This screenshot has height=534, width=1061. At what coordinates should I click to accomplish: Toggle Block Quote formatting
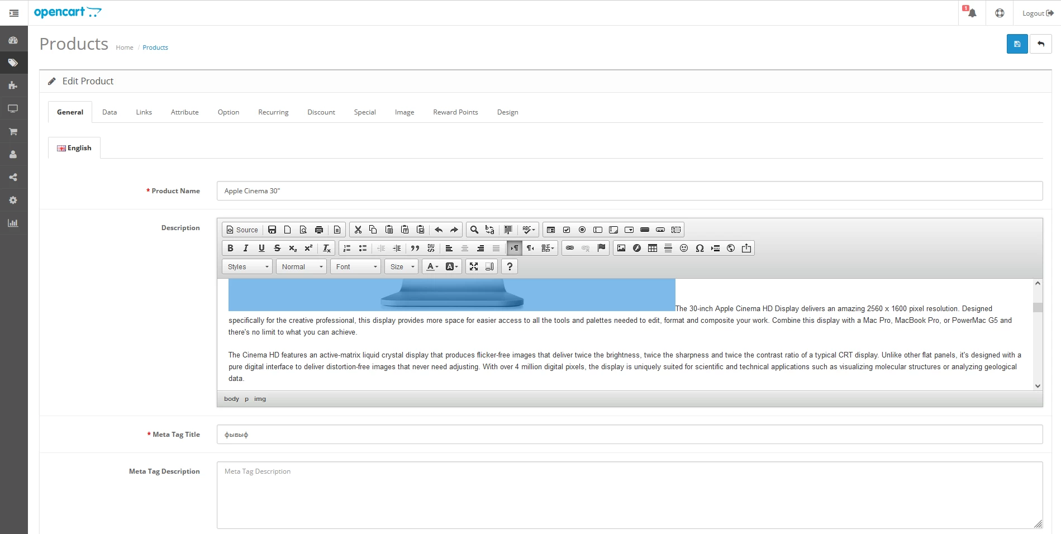415,248
